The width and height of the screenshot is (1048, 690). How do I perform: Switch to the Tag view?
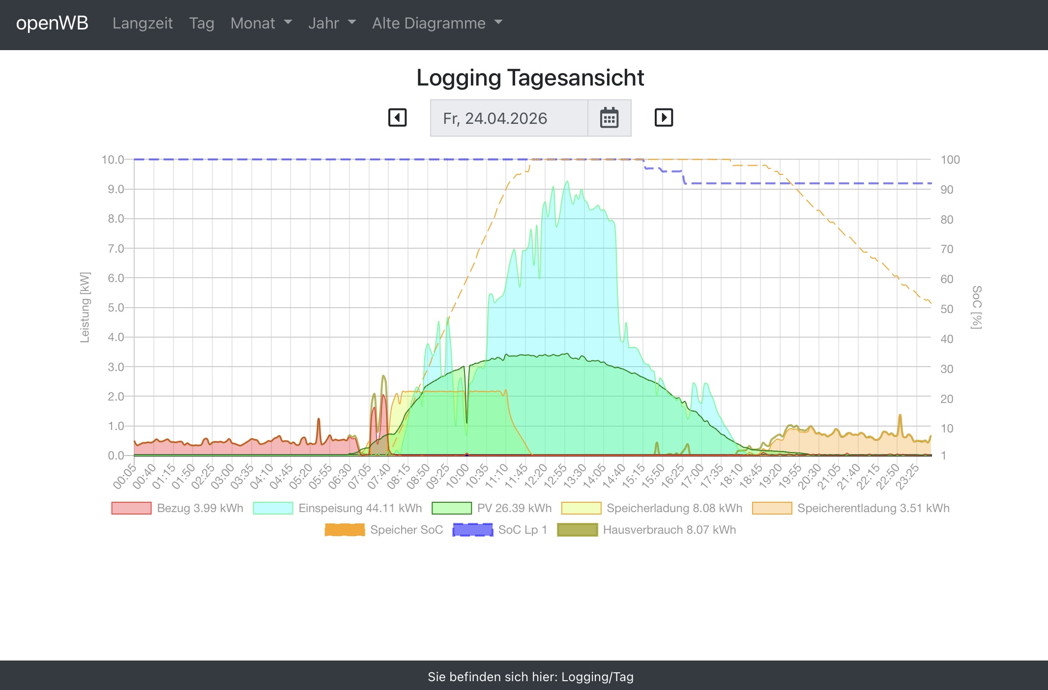(x=202, y=23)
